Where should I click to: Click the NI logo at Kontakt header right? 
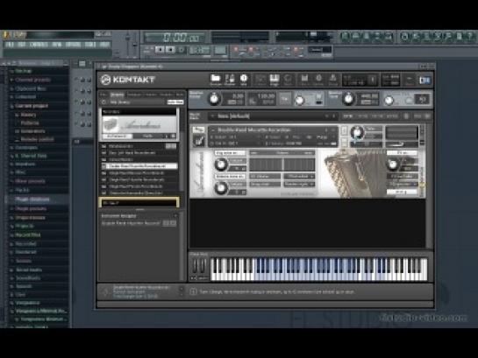coord(424,80)
